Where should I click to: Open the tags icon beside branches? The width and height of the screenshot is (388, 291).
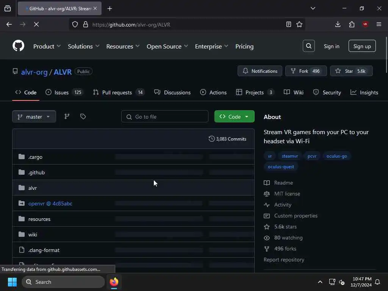[83, 116]
